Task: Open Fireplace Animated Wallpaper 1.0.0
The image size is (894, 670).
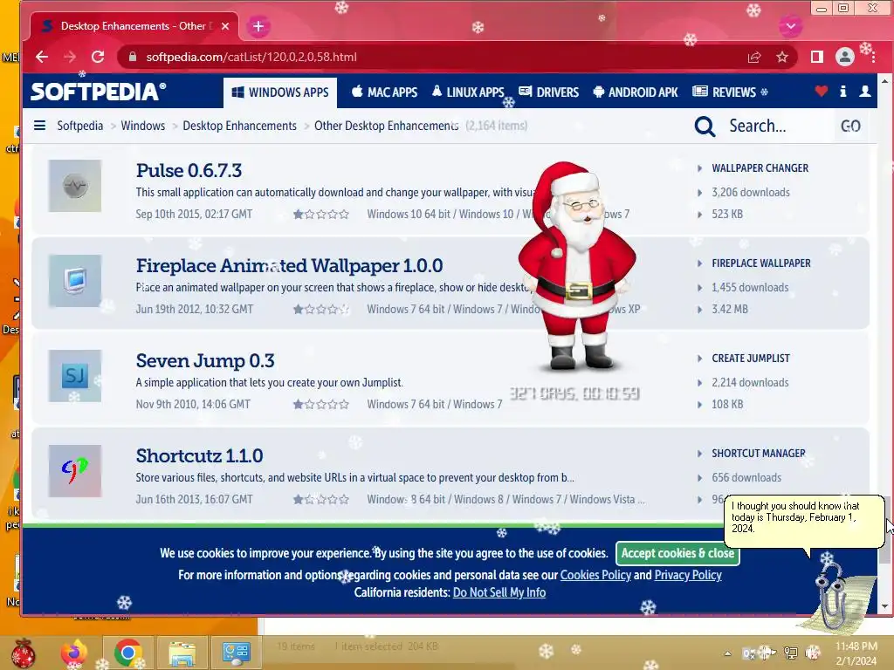Action: click(289, 265)
